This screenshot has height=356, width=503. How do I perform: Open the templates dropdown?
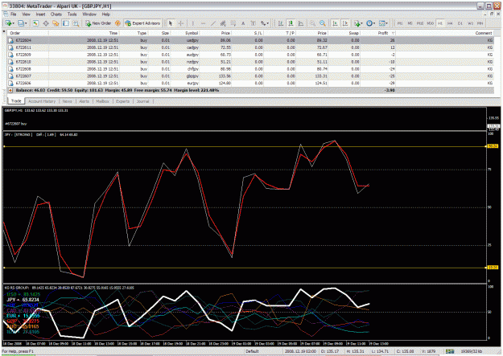pyautogui.click(x=383, y=23)
